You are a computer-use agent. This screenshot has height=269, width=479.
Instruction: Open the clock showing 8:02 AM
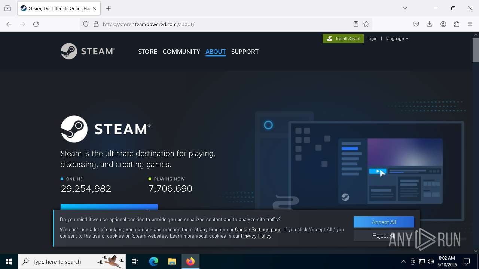pos(447,262)
